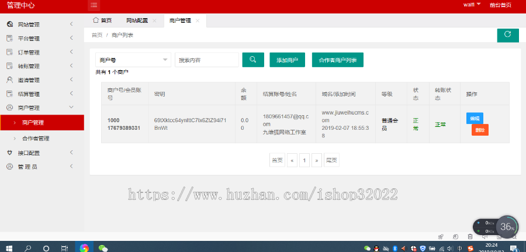This screenshot has width=526, height=252.
Task: Click the 网站管理 sidebar icon
Action: (x=10, y=25)
